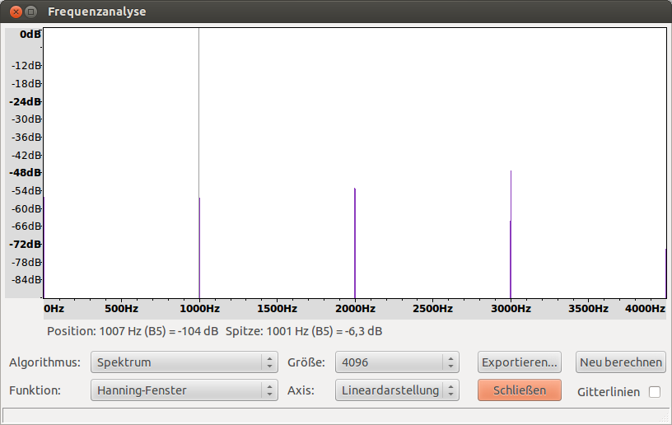Click the 0Hz label on frequency axis

(x=54, y=309)
